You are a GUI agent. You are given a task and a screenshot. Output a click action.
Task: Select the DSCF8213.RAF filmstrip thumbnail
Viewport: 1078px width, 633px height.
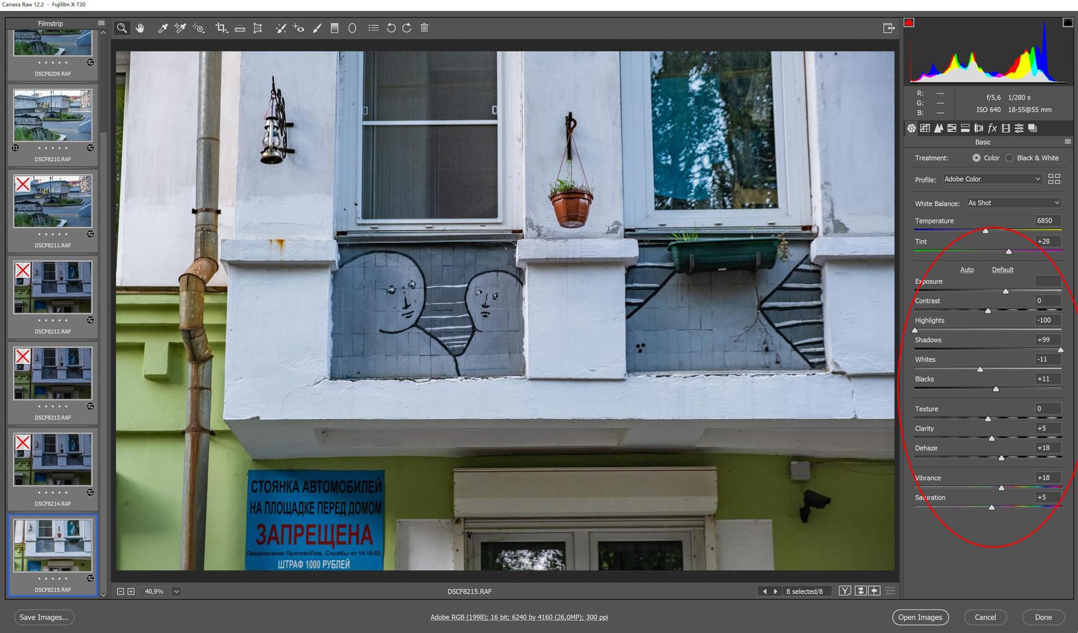(x=53, y=373)
